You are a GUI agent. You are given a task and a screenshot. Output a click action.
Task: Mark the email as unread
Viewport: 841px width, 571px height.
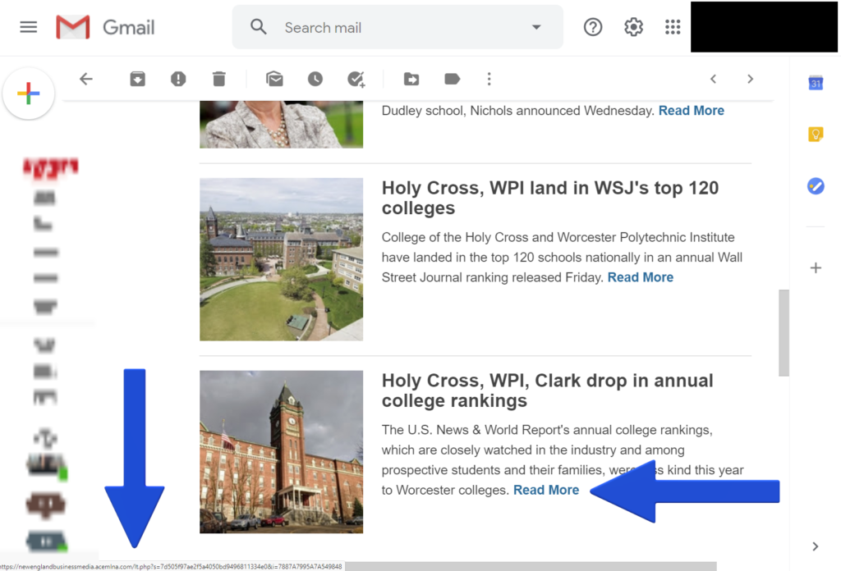pyautogui.click(x=274, y=79)
